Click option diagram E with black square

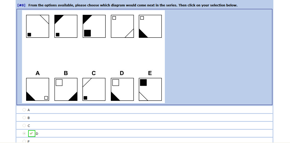(150, 89)
